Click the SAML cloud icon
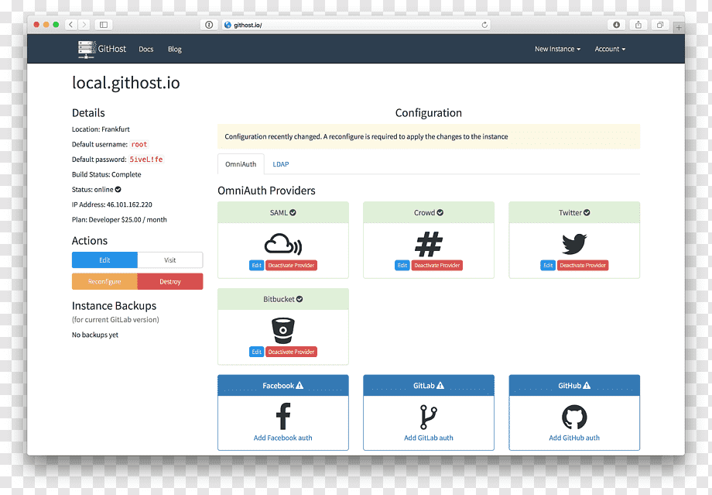The width and height of the screenshot is (712, 495). point(283,244)
